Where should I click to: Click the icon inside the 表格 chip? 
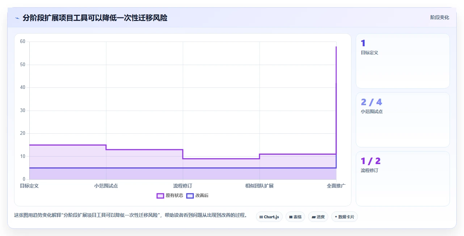click(291, 217)
